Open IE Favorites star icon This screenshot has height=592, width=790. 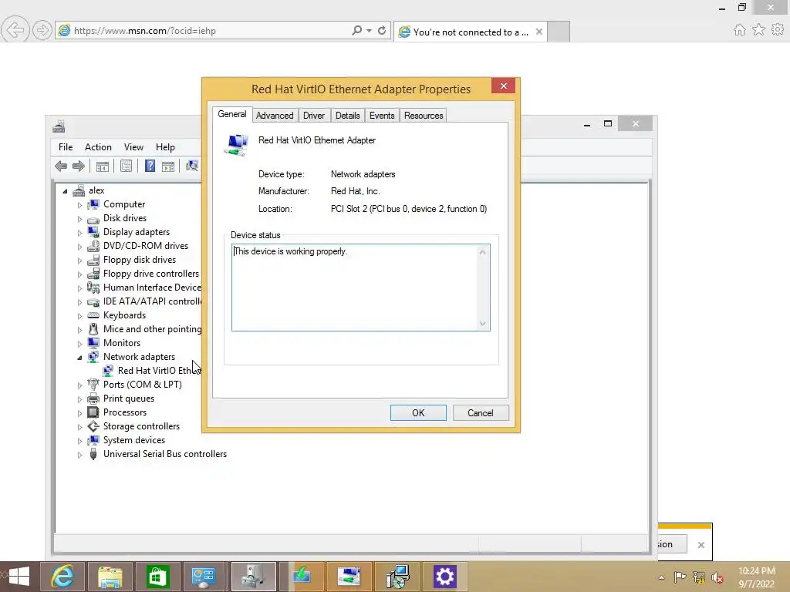click(x=759, y=30)
